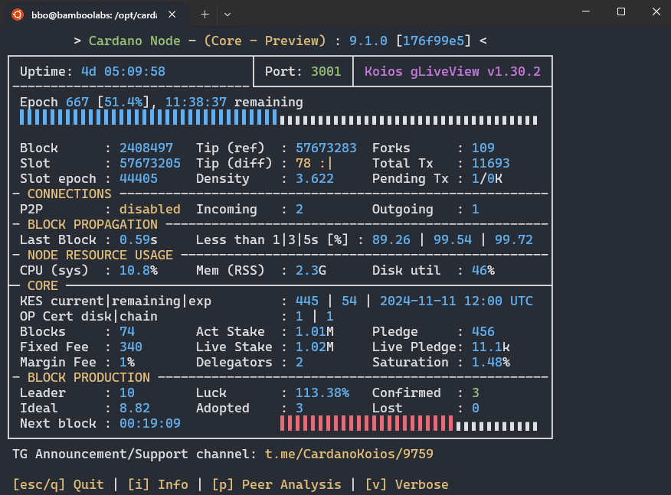Click the commit hash 176f99e5
671x495 pixels.
433,41
